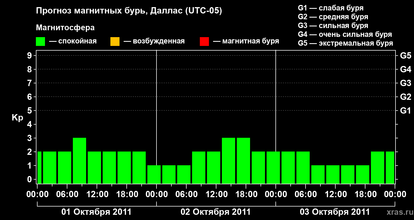Screen dimensions: 414x220
Task: Click the 'Магнитосфера' legend heading
Action: pyautogui.click(x=65, y=28)
